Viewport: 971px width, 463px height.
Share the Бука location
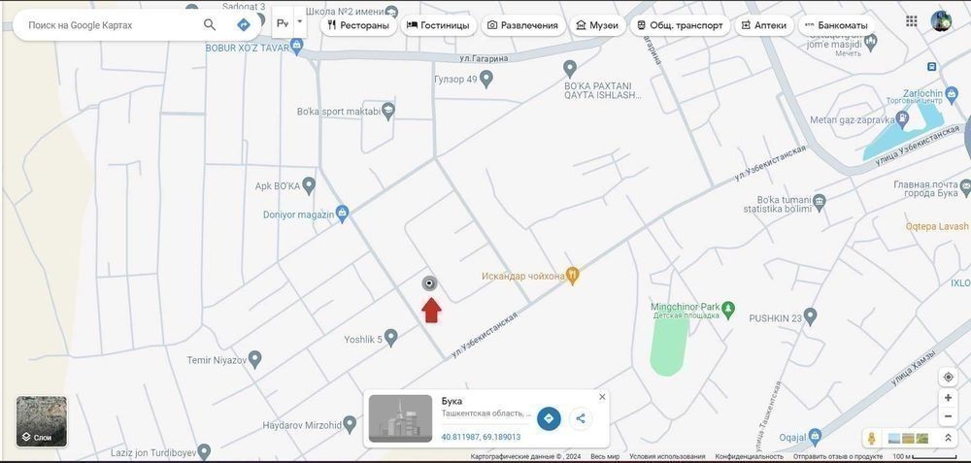(581, 418)
